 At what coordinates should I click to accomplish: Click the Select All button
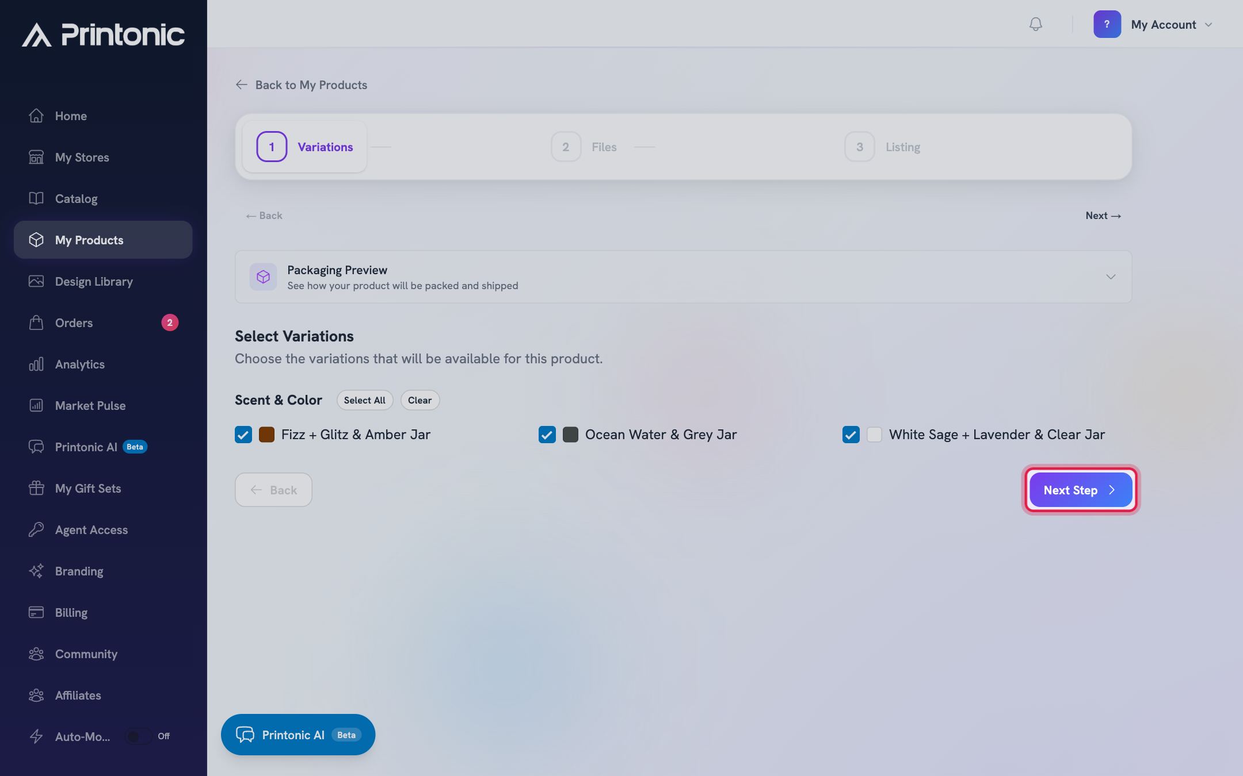coord(365,400)
